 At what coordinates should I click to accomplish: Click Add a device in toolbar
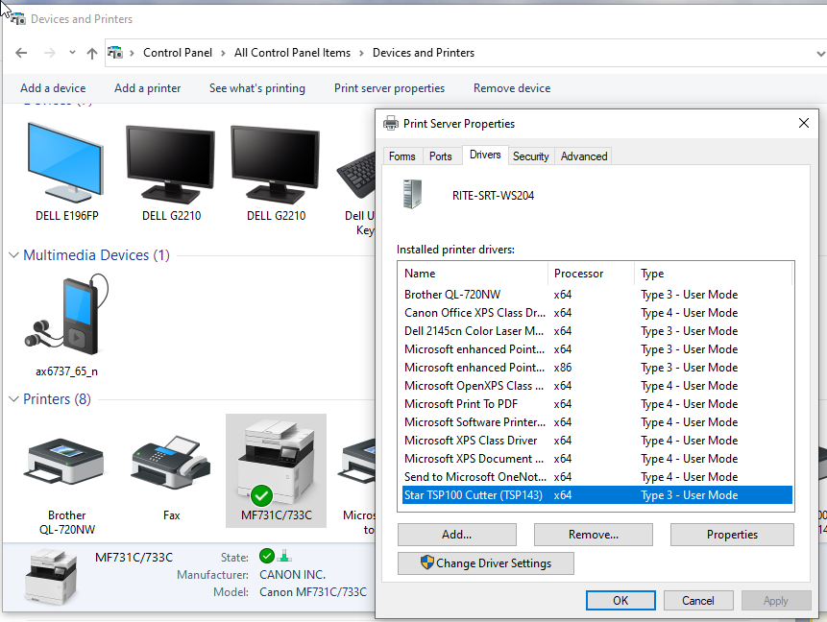click(53, 88)
